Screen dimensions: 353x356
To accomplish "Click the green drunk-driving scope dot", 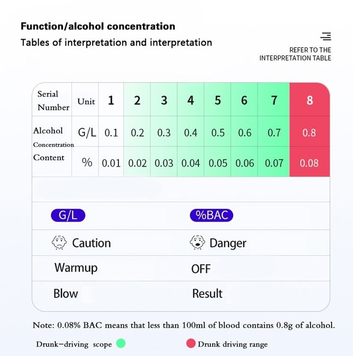I will pos(121,343).
